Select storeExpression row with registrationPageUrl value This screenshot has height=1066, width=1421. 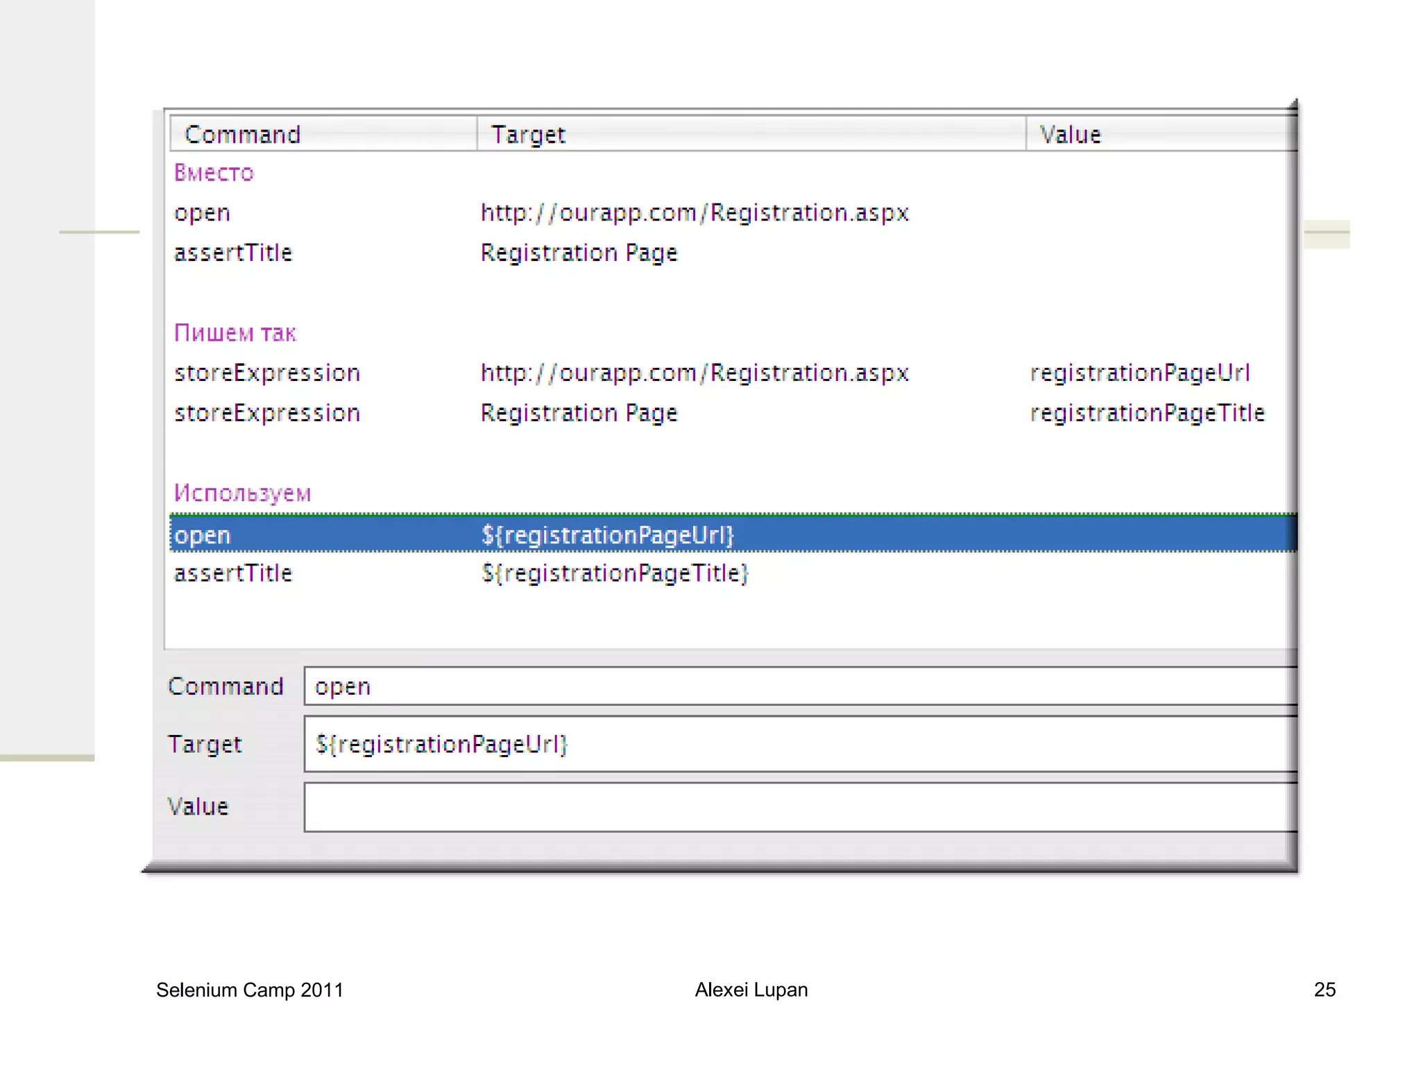tap(267, 373)
